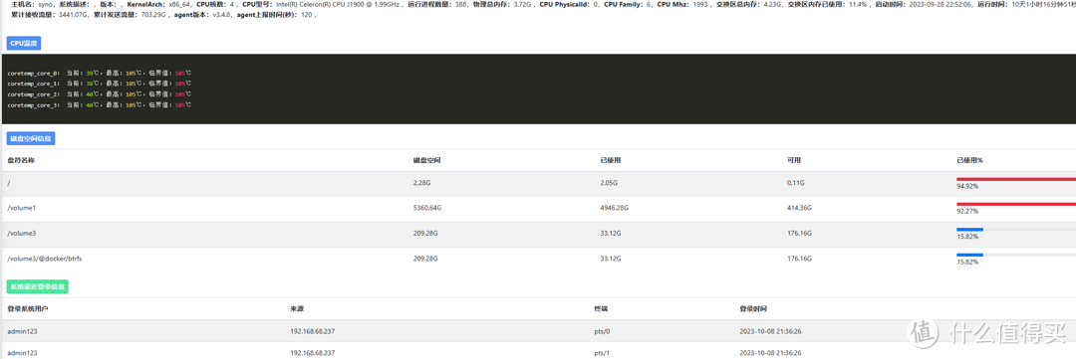Click the coretemp_core_0 temperature line

pos(100,73)
